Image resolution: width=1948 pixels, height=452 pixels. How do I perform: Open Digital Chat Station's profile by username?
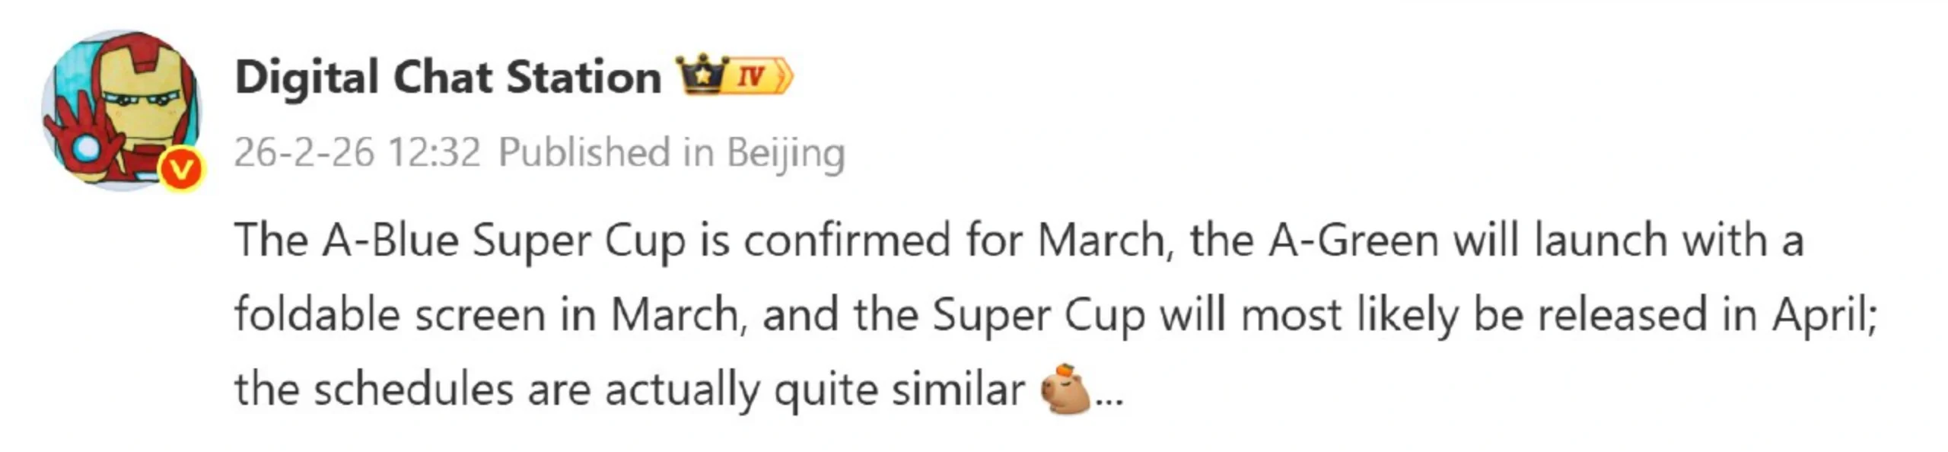point(447,78)
